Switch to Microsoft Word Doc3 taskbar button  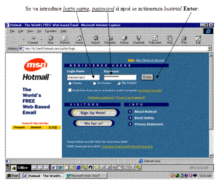86,176
